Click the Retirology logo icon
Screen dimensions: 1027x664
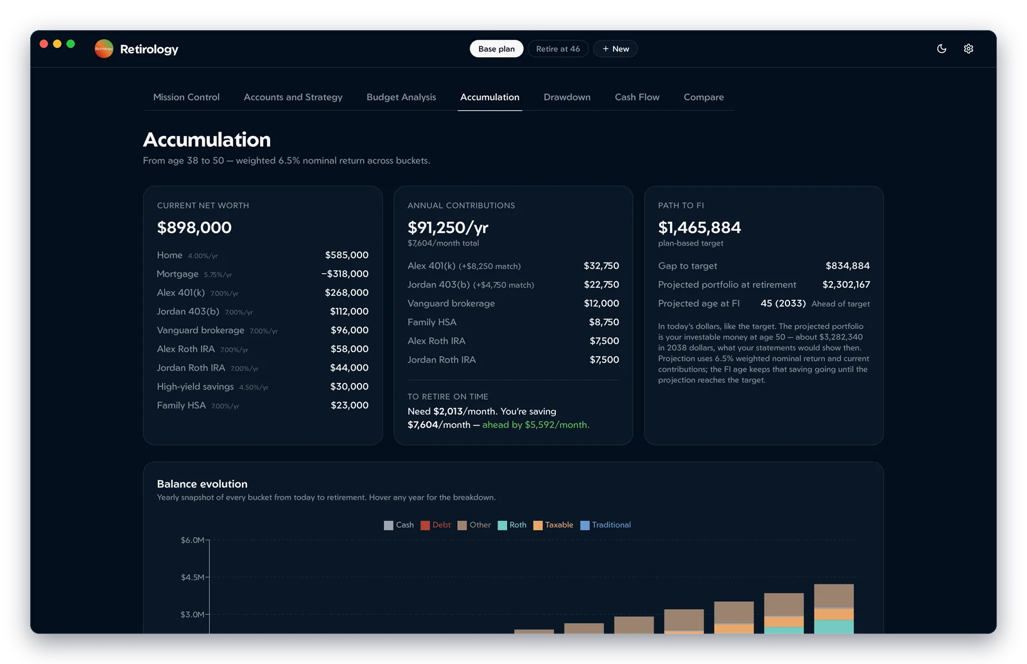pos(104,49)
